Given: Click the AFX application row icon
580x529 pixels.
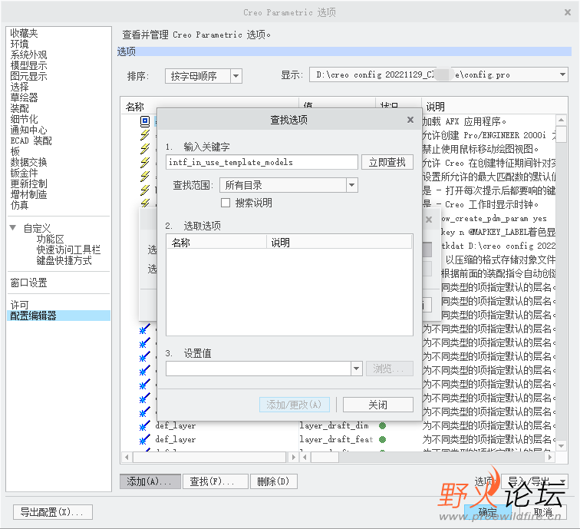Looking at the screenshot, I should coord(145,121).
